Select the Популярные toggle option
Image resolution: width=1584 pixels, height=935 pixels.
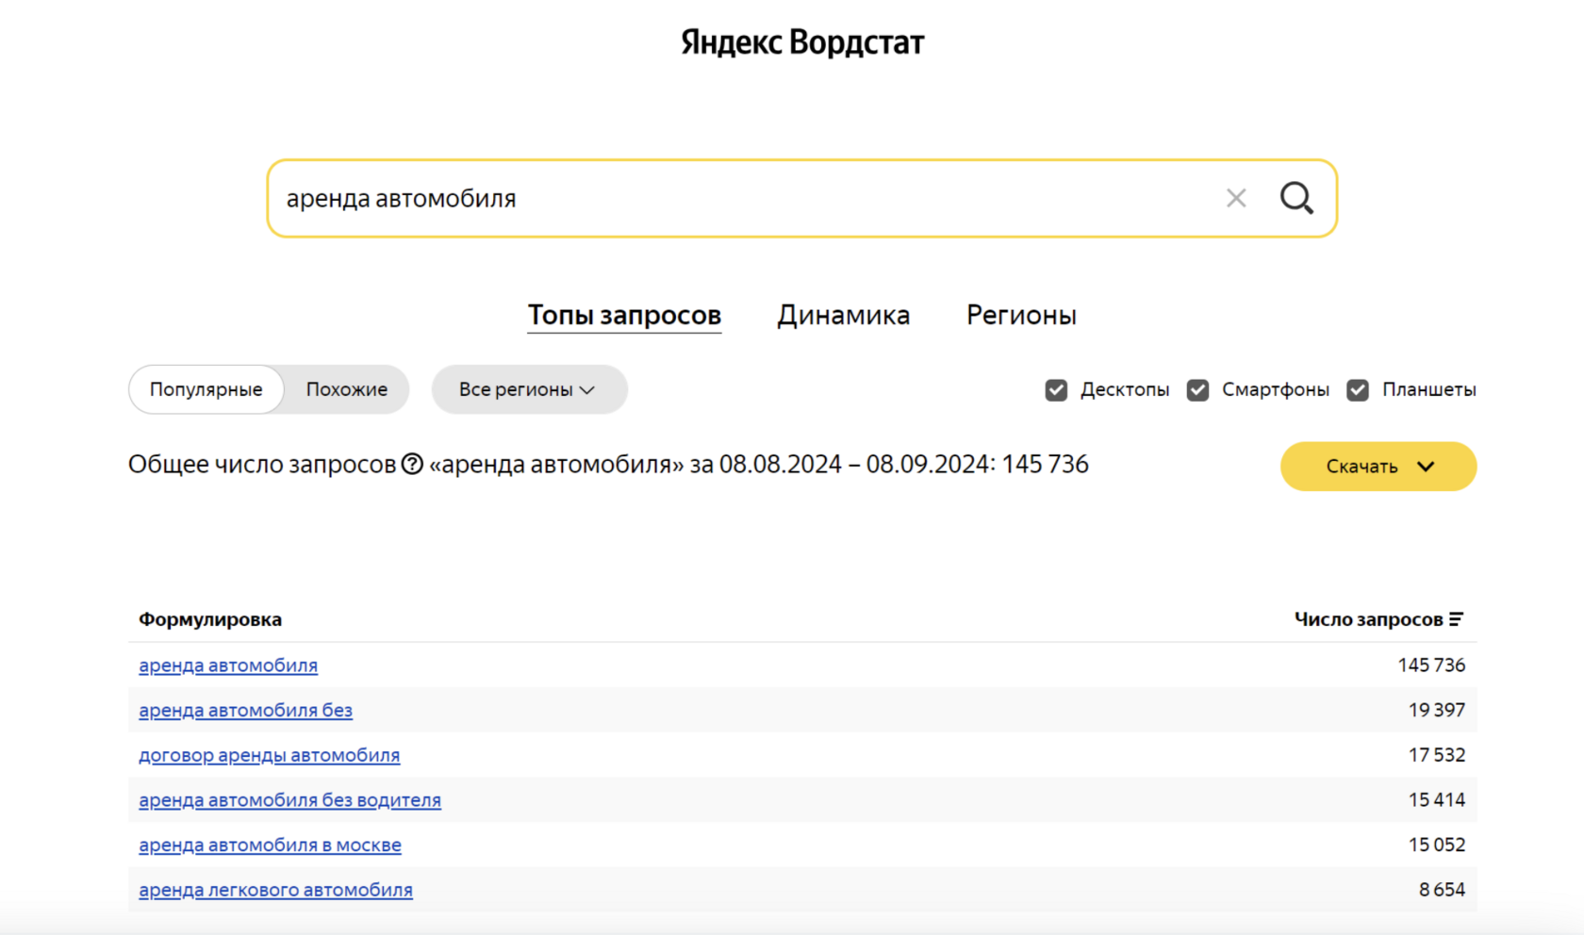coord(206,389)
